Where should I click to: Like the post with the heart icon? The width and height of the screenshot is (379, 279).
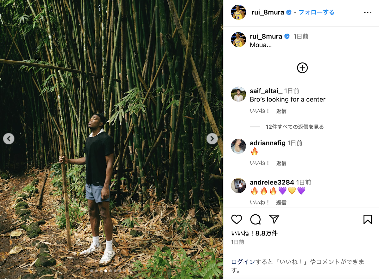[237, 219]
